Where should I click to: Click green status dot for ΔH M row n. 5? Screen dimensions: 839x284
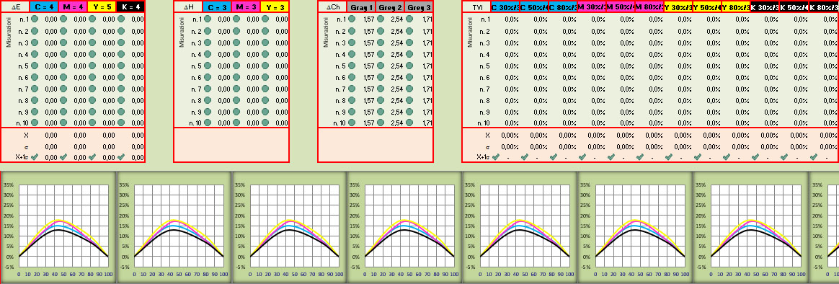pyautogui.click(x=236, y=66)
